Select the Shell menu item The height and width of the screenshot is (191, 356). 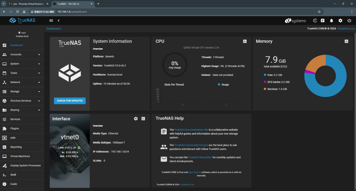22,175
